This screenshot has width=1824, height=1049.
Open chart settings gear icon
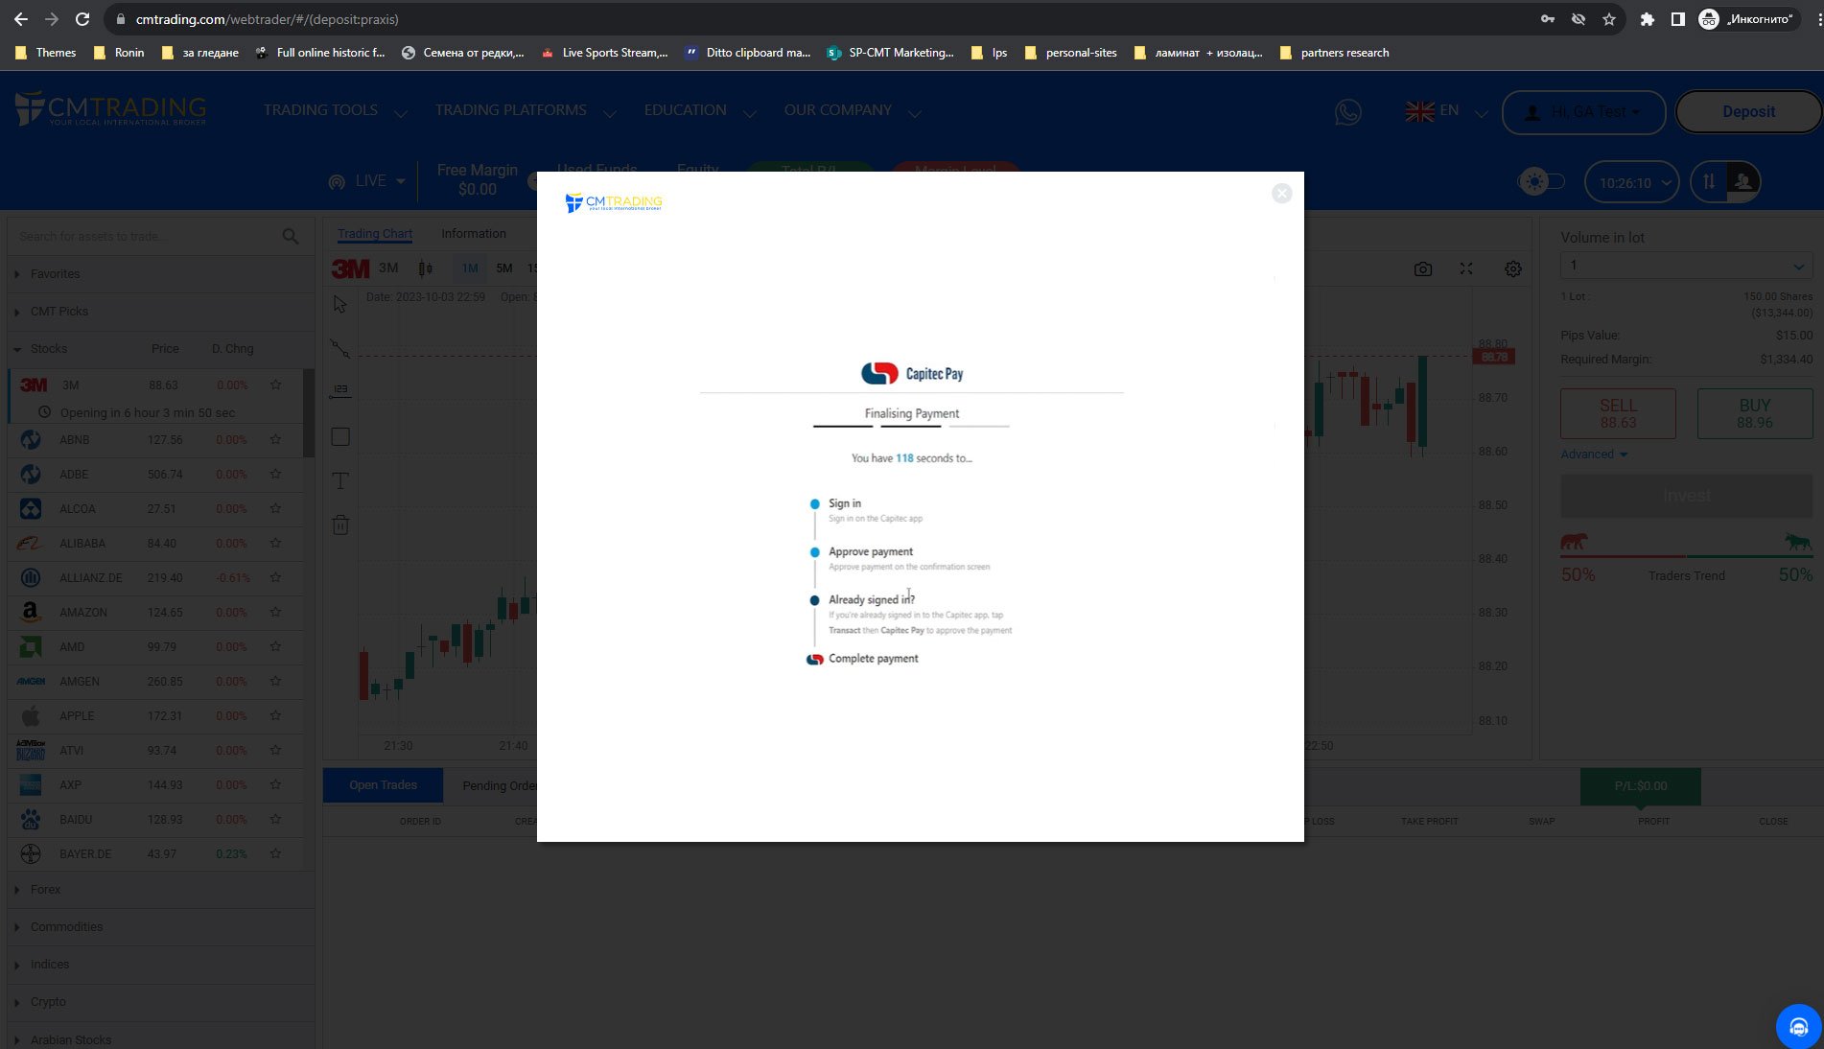(1513, 269)
